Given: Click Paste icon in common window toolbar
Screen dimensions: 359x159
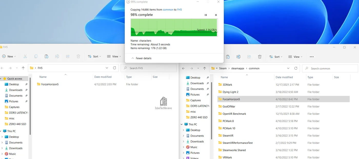Looking at the screenshot, I should click(228, 57).
